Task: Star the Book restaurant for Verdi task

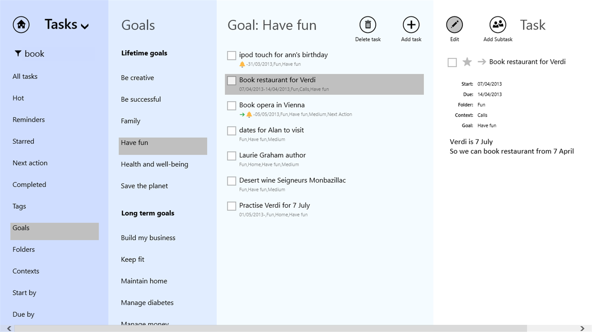Action: [467, 62]
